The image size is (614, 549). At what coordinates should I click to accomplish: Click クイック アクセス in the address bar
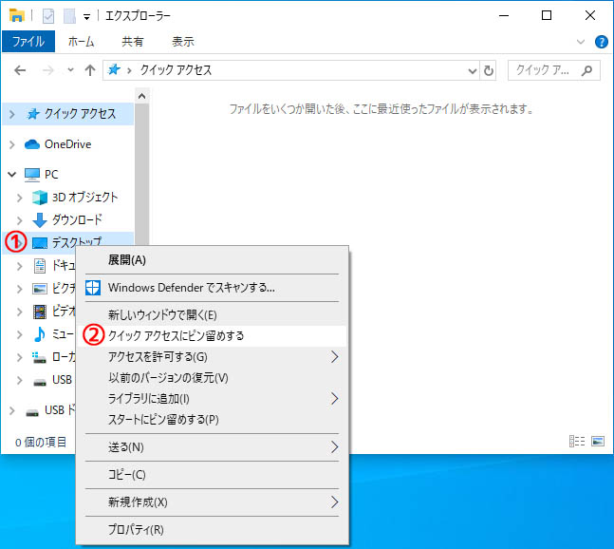176,70
